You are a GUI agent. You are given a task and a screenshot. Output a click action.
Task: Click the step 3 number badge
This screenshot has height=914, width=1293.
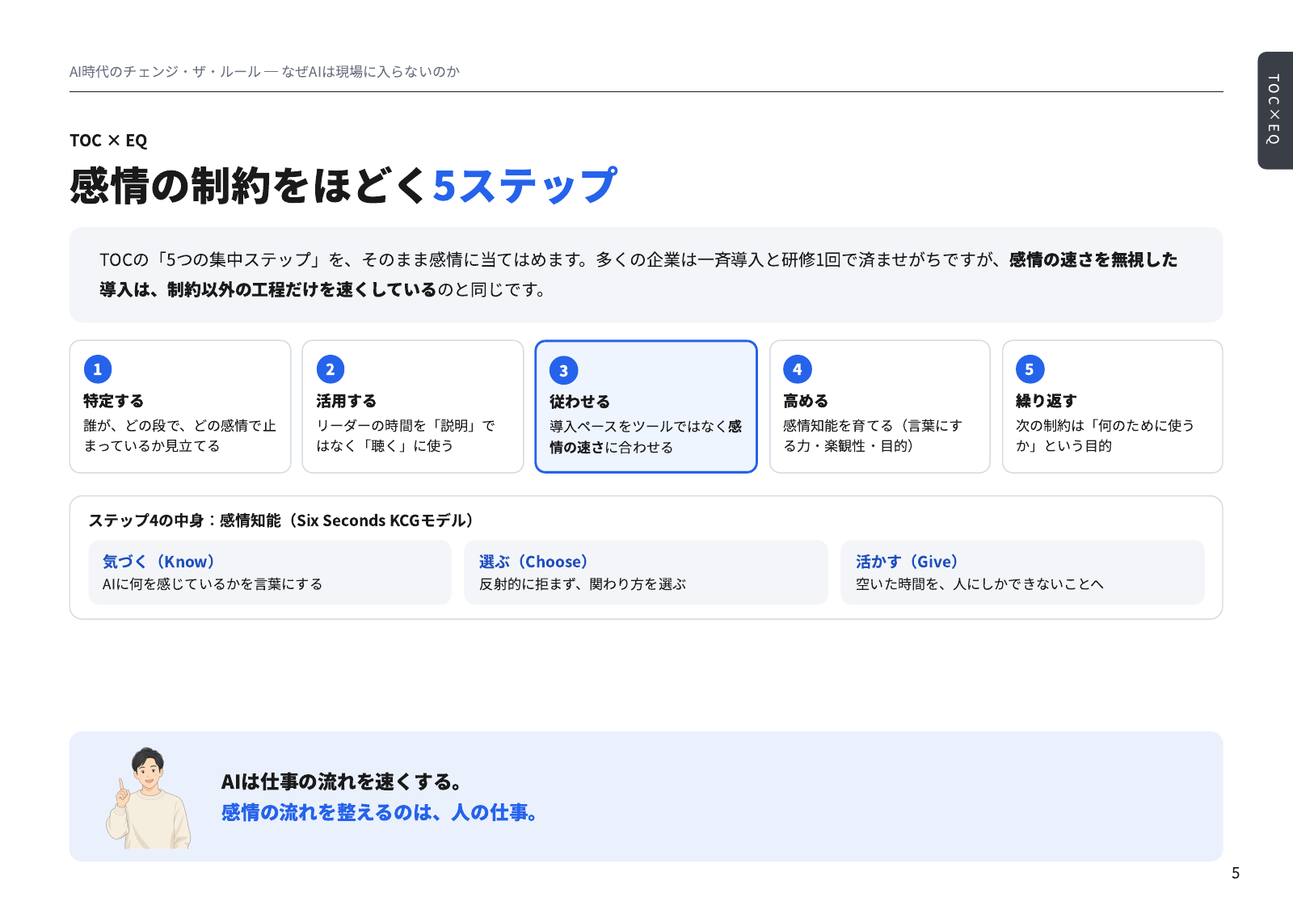(x=564, y=370)
